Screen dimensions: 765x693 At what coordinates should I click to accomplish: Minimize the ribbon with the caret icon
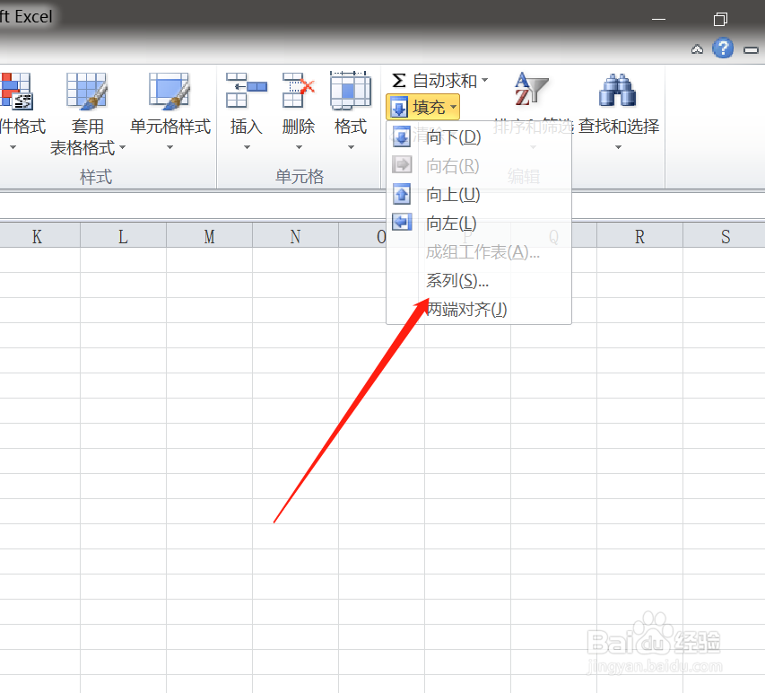click(x=697, y=49)
